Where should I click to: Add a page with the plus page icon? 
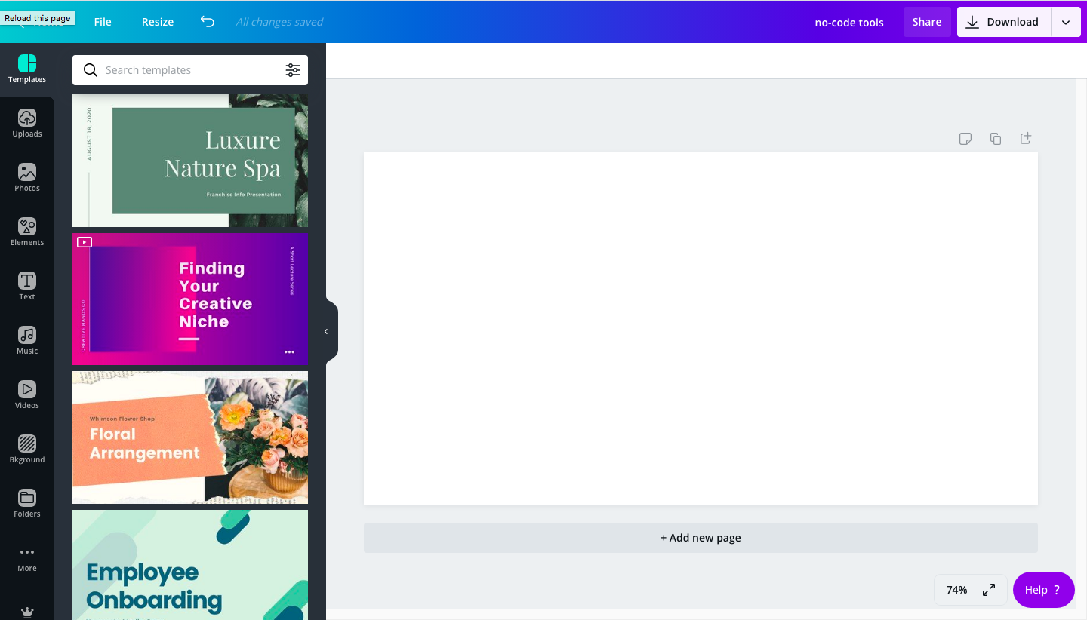[1026, 139]
